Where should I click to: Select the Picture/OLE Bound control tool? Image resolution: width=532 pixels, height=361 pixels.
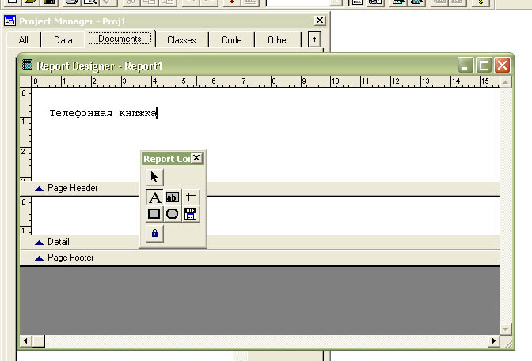(190, 214)
